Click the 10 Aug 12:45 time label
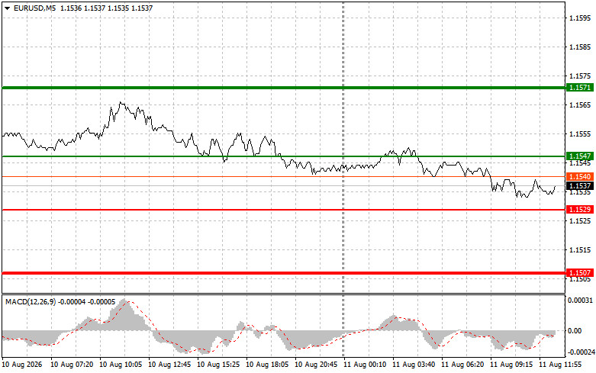 [169, 365]
